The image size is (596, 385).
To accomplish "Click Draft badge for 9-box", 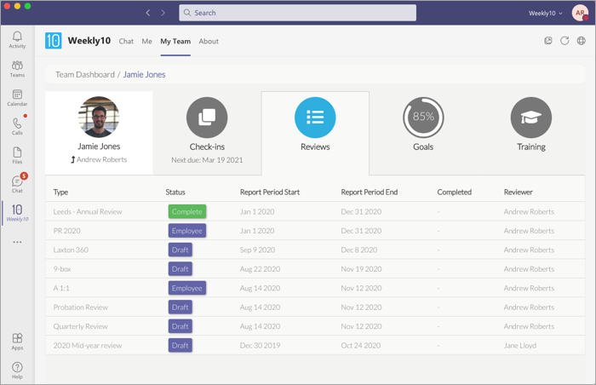I will pos(181,269).
